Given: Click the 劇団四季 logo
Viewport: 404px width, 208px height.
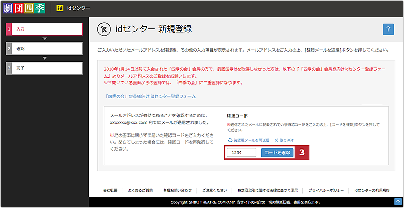Looking at the screenshot, I should [24, 8].
